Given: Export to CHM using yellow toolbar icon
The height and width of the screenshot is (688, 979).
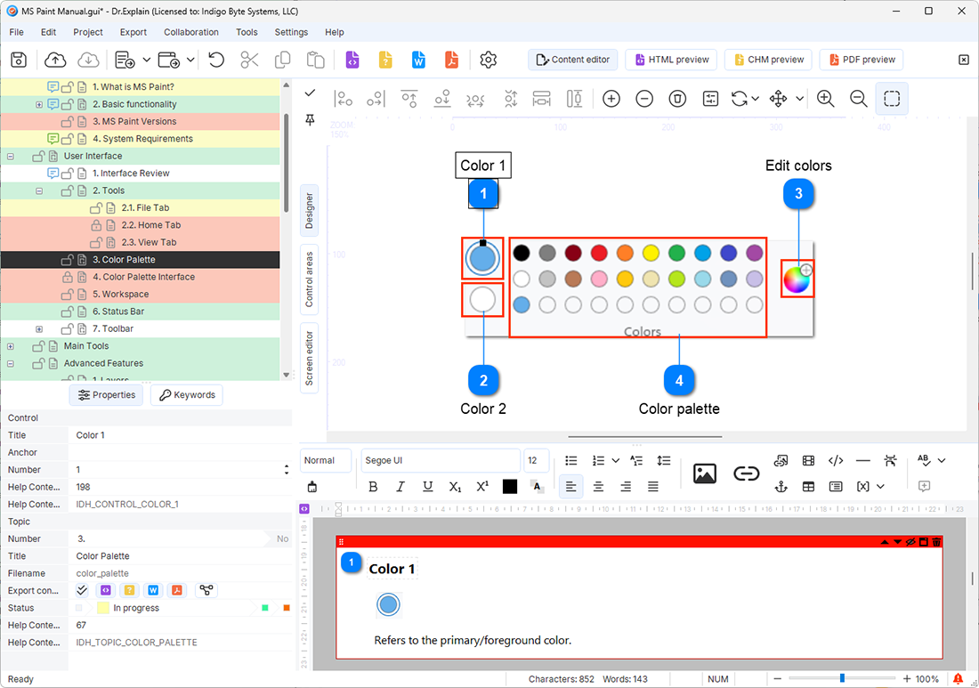Looking at the screenshot, I should click(386, 60).
